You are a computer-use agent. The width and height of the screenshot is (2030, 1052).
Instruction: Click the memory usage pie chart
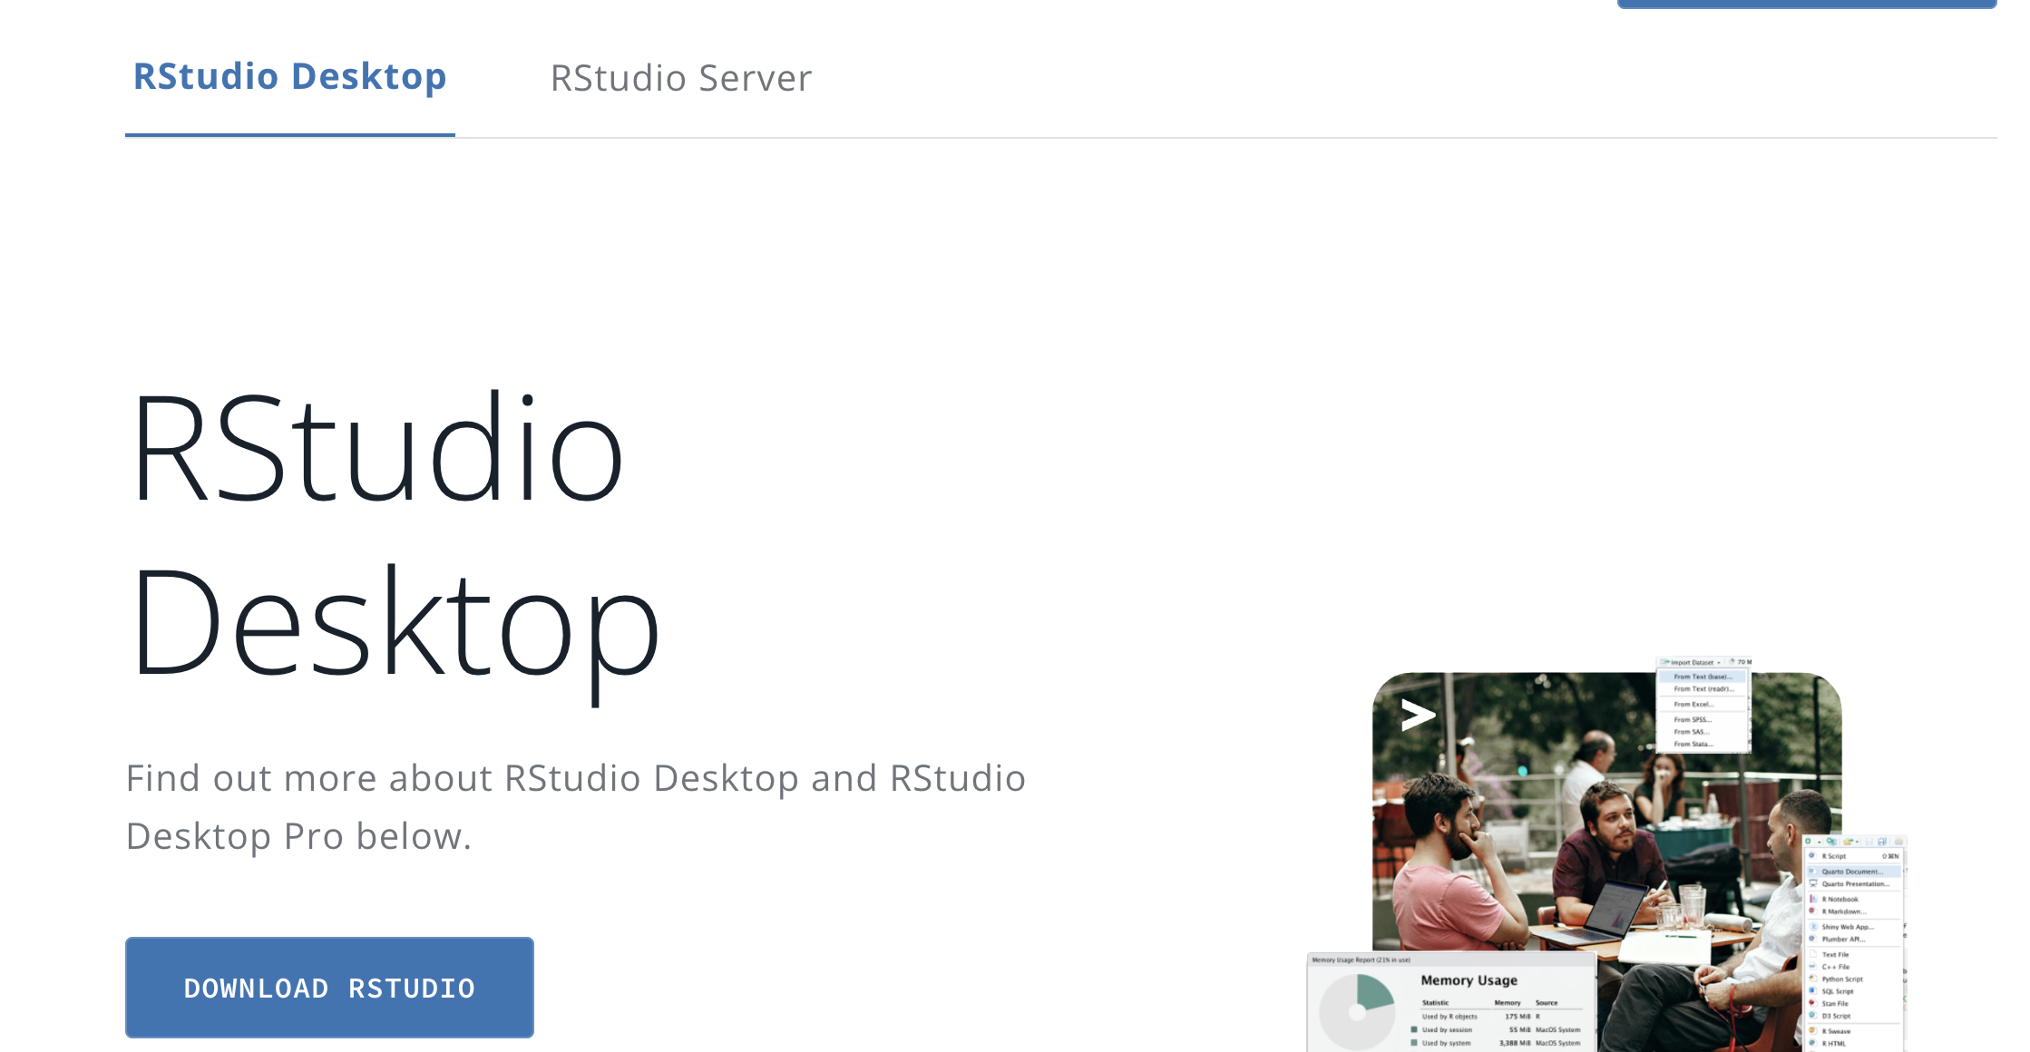[1357, 1011]
